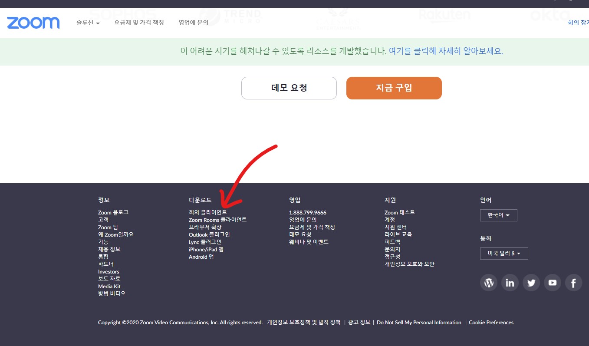Open the 웨비나 및 이벤트 link

click(x=309, y=242)
